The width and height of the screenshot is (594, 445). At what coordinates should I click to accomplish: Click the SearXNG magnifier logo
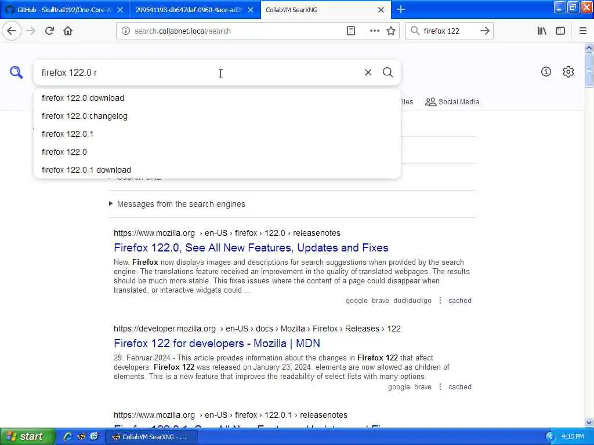tap(16, 72)
